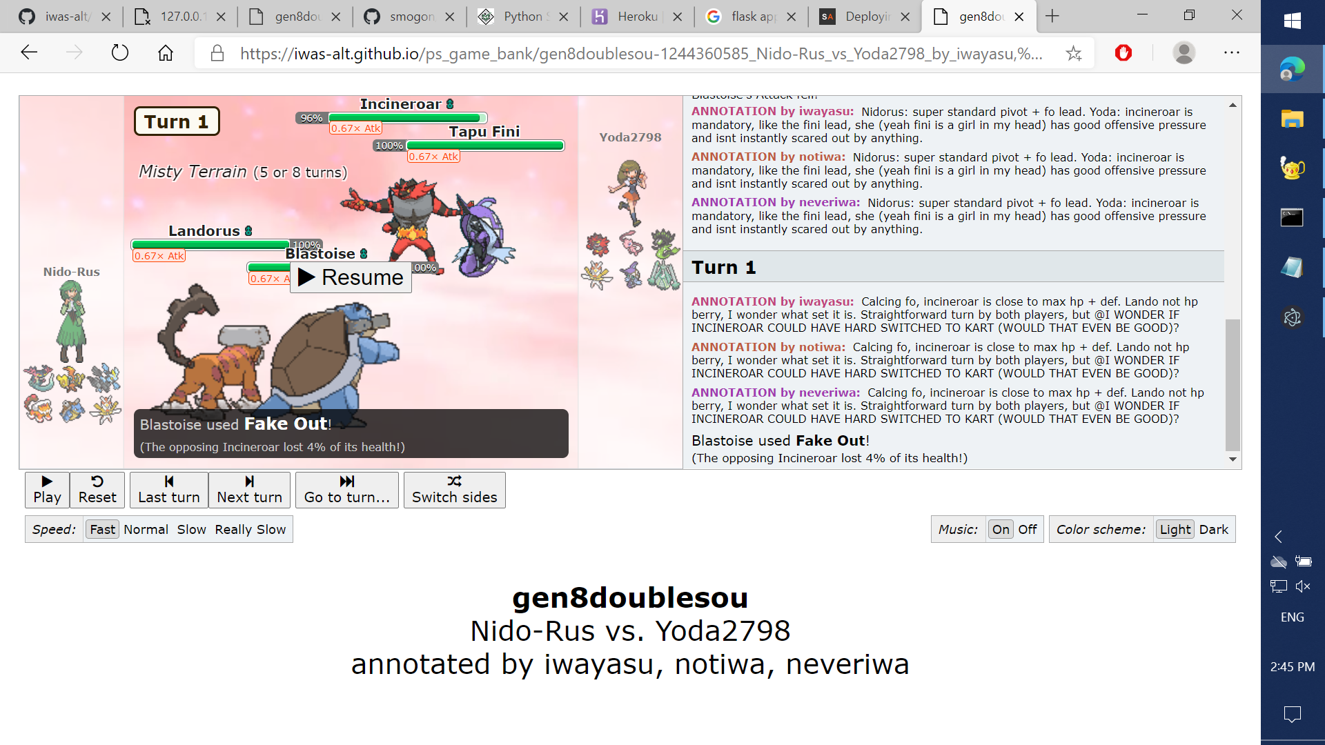
Task: Go to browser home page icon
Action: click(x=166, y=53)
